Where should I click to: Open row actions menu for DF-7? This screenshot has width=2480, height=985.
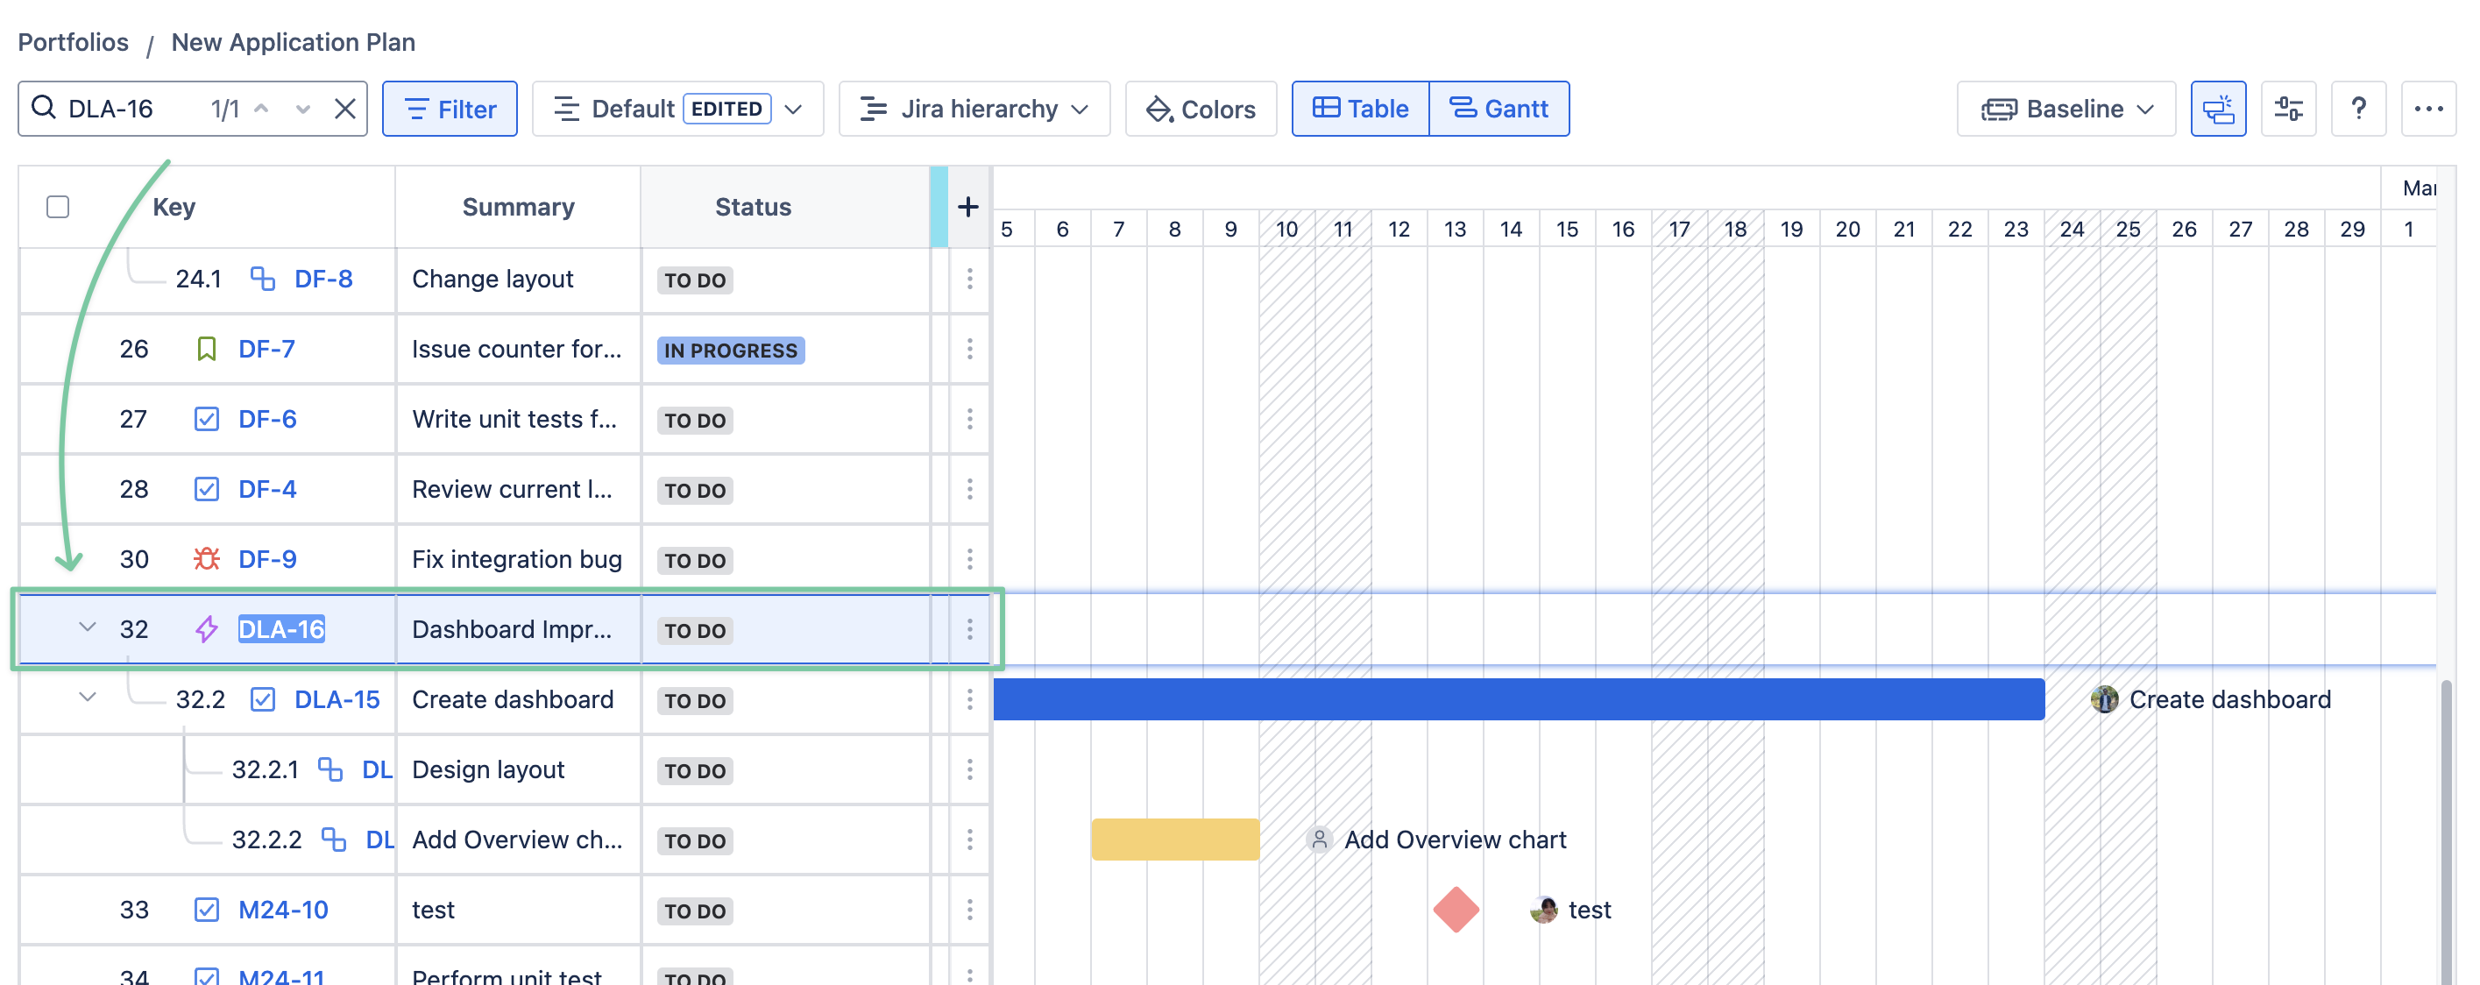click(968, 349)
